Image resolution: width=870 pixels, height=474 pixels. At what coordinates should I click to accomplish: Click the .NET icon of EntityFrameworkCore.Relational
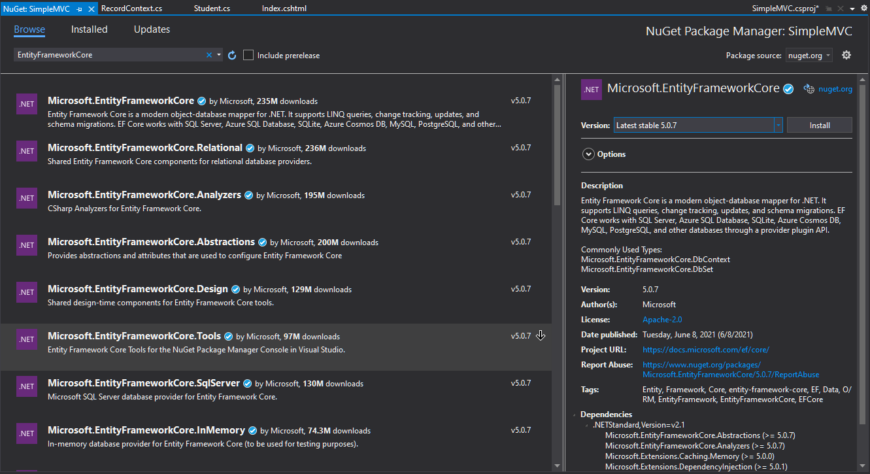pos(27,151)
